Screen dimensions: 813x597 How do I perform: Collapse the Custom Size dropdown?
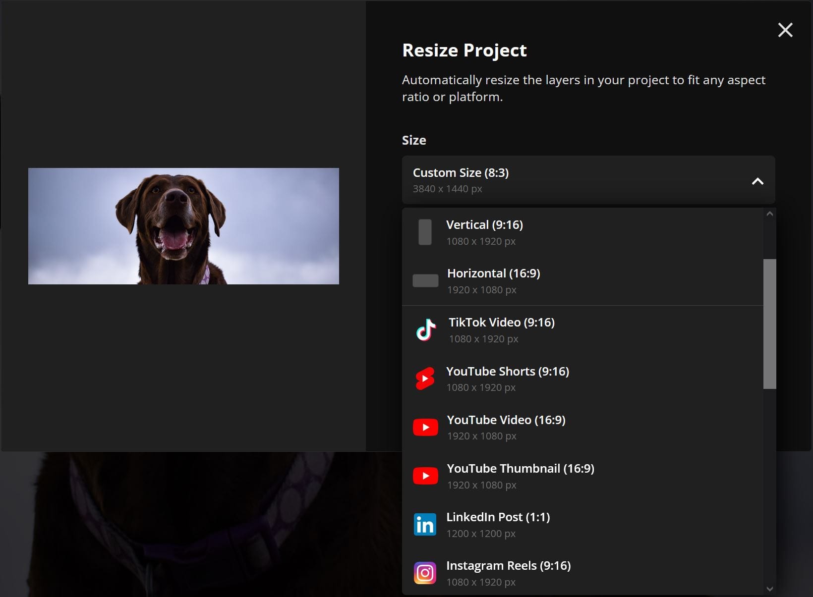coord(757,182)
